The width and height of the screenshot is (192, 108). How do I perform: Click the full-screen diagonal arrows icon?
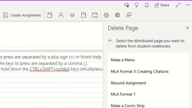point(178,5)
